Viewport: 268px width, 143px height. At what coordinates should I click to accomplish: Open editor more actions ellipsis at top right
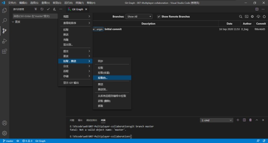tap(263, 9)
